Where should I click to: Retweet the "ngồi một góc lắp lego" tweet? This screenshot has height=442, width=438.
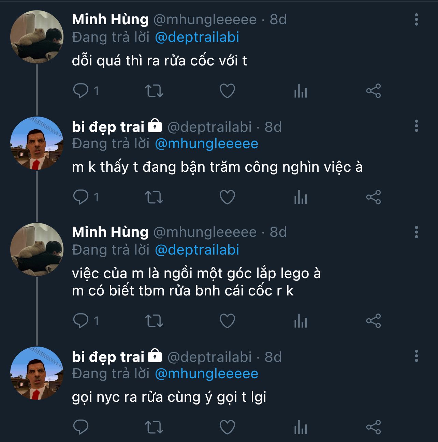[x=154, y=321]
